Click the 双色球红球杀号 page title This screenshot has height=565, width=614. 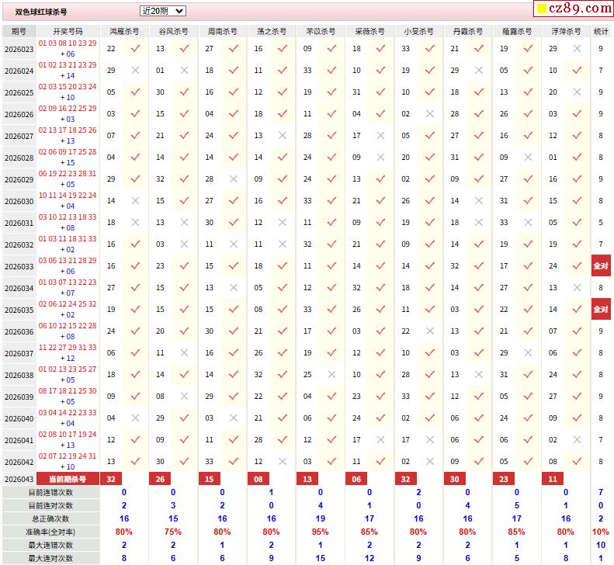(42, 12)
